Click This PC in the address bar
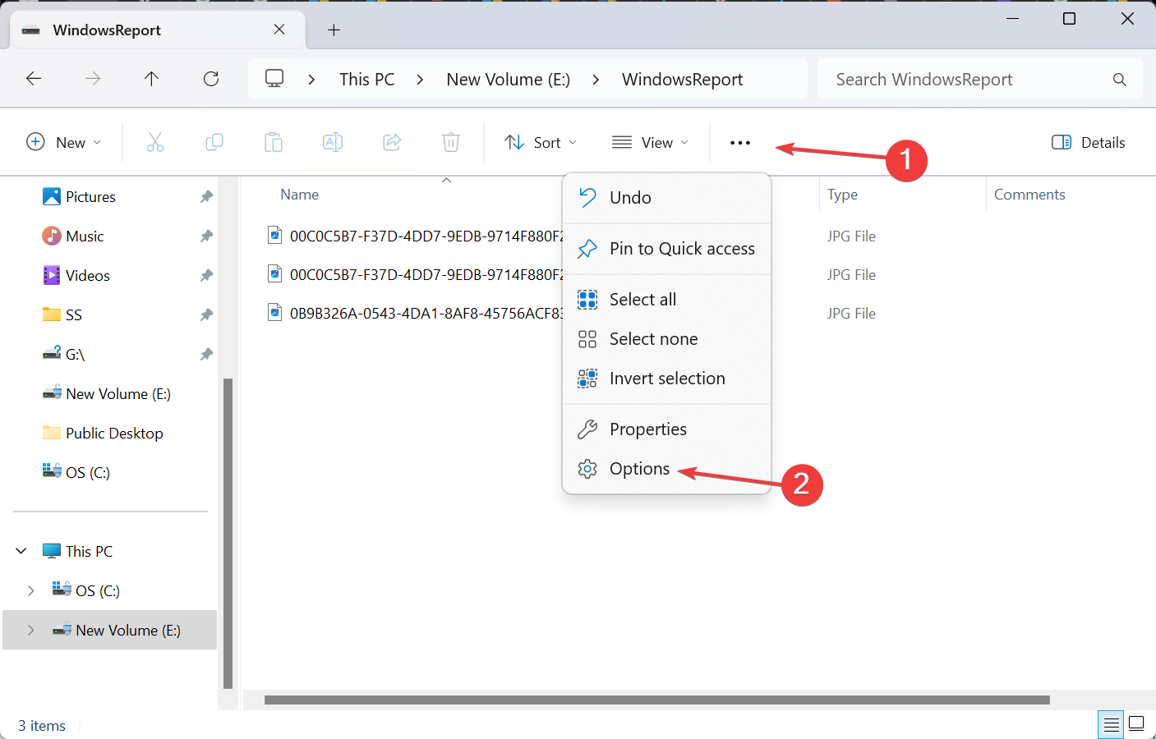This screenshot has width=1156, height=739. tap(367, 80)
